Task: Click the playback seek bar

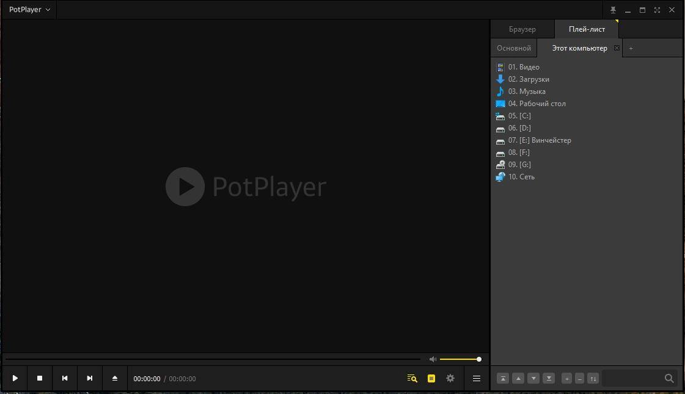Action: tap(213, 359)
